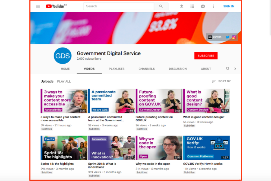Image resolution: width=271 pixels, height=181 pixels.
Task: Open the 'Future-proofing content' video thumbnail
Action: point(159,101)
